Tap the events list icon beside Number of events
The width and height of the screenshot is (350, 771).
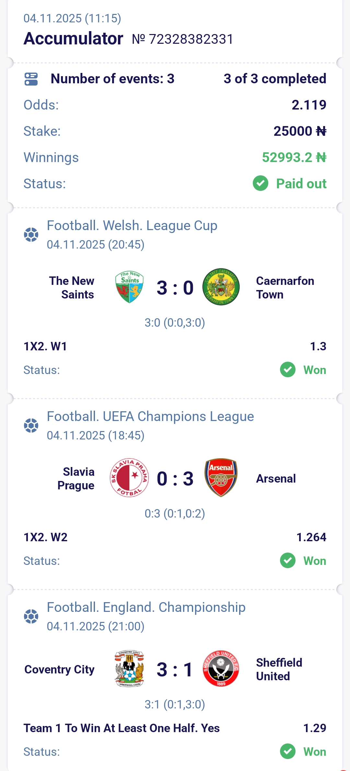31,79
